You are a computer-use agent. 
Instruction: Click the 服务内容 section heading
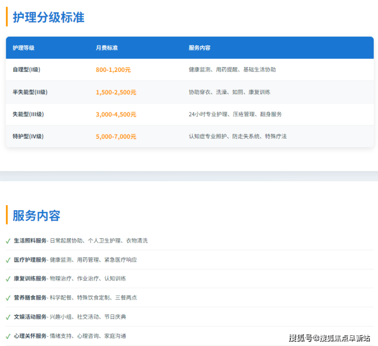[36, 215]
